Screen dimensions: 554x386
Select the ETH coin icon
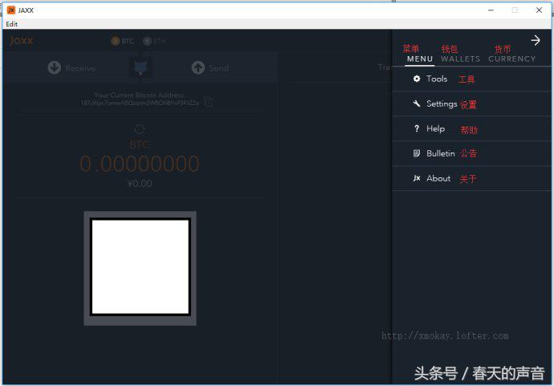tap(147, 41)
